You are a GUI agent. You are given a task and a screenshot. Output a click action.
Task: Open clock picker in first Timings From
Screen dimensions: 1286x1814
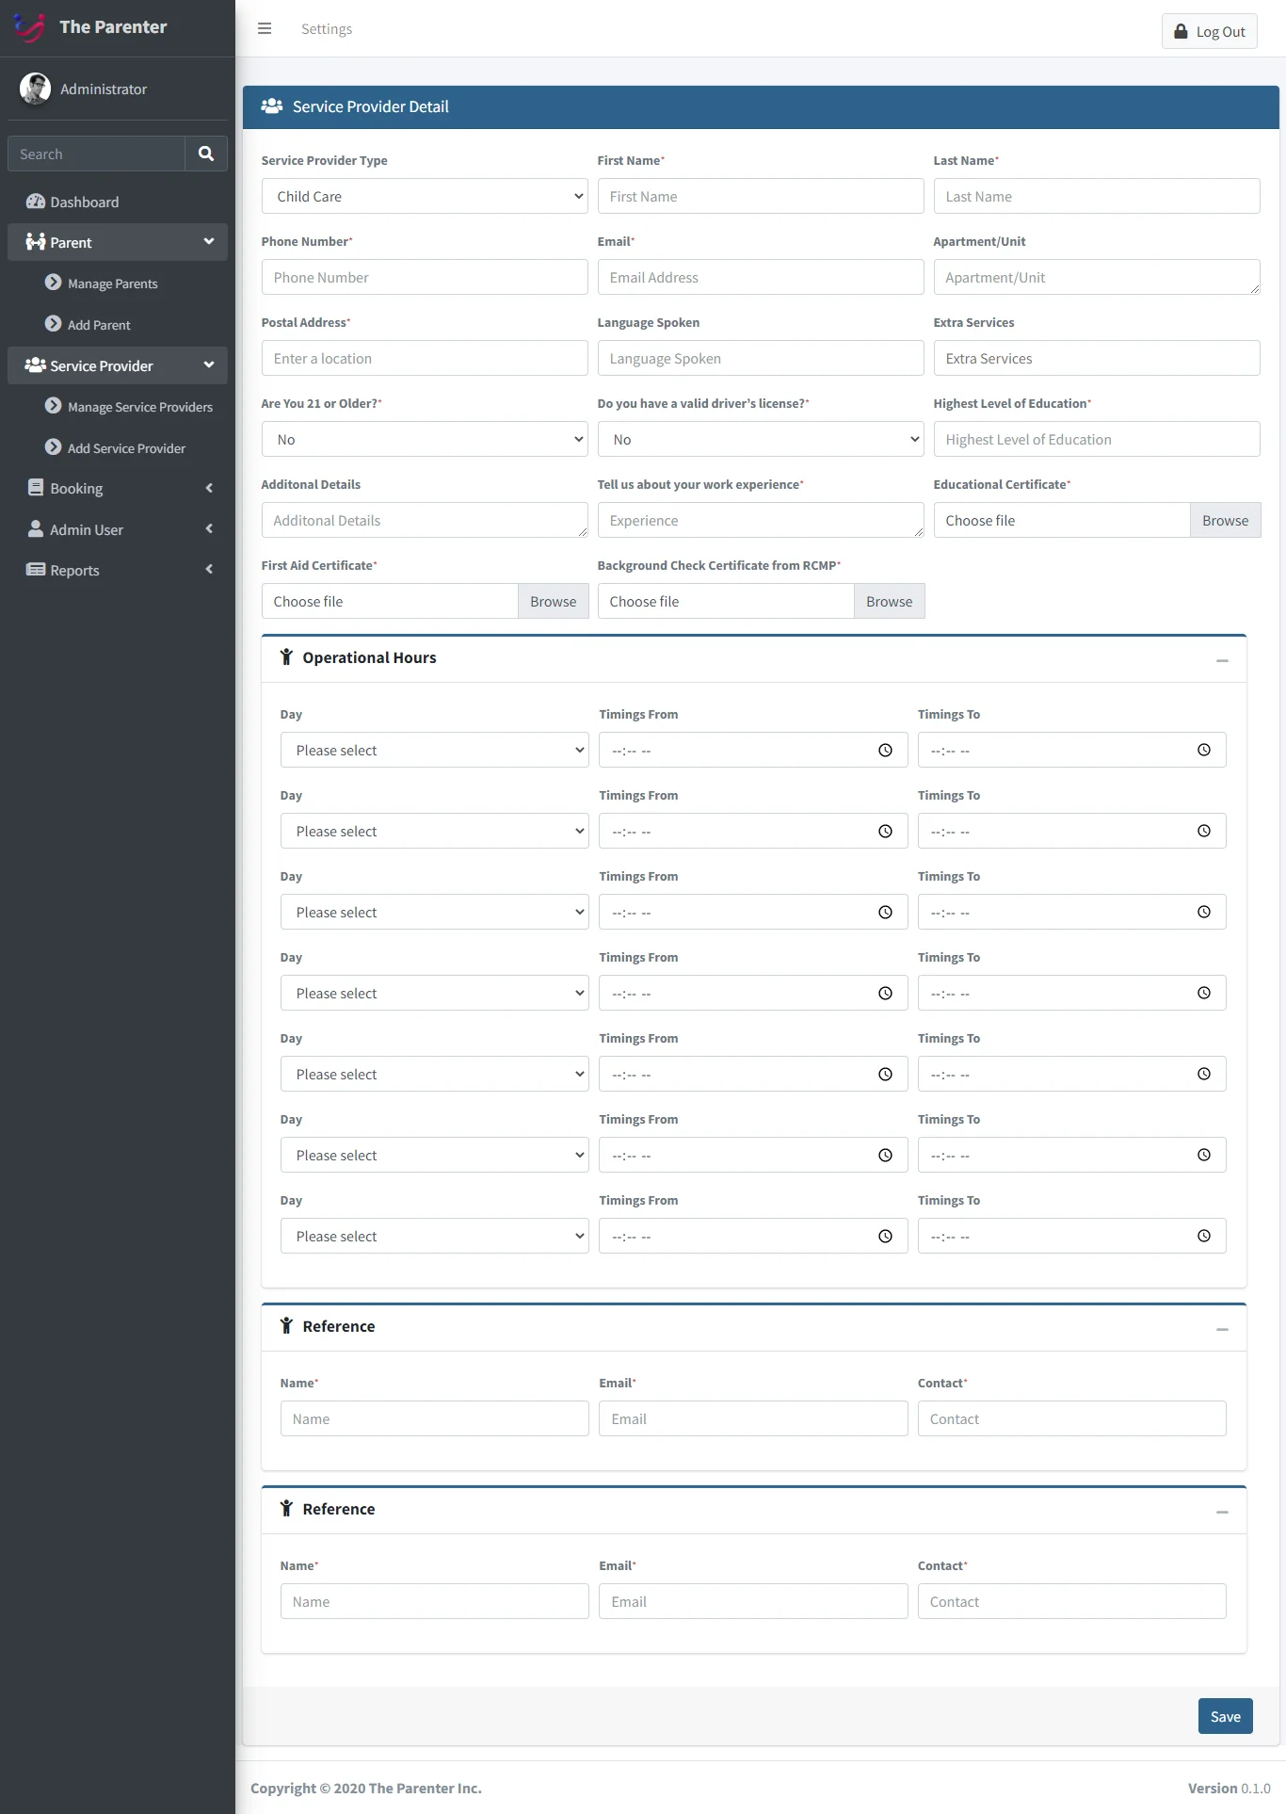pos(885,751)
